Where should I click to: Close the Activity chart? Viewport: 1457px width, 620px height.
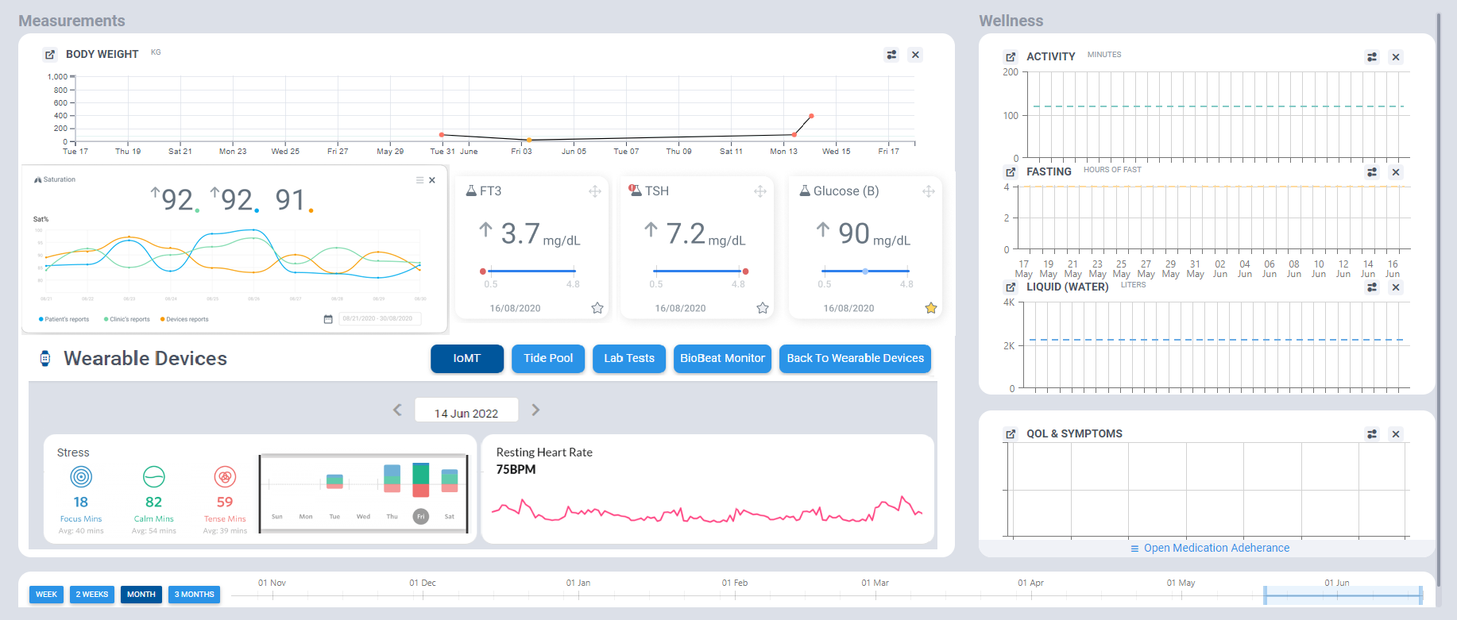pyautogui.click(x=1396, y=57)
